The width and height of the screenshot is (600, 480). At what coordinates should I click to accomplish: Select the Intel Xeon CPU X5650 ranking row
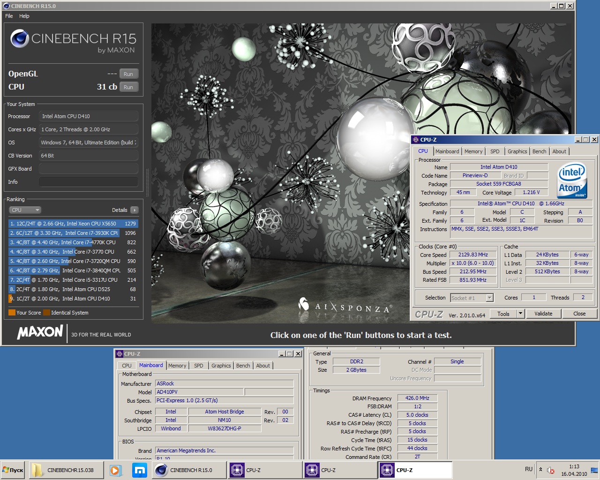point(73,224)
